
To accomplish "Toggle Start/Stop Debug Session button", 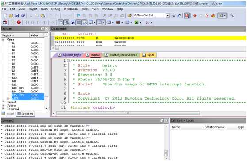I will pos(187,15).
